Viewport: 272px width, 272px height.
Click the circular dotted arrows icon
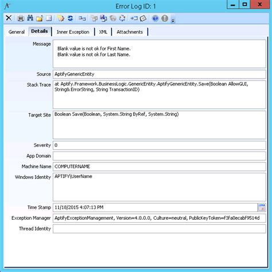pos(122,18)
